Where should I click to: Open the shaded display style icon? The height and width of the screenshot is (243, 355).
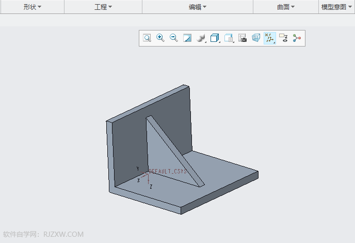pyautogui.click(x=201, y=38)
